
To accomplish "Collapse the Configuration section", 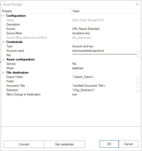I will tap(3, 16).
